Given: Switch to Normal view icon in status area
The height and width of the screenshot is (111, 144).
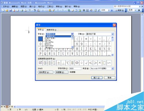Looking at the screenshot, I should (2, 107).
